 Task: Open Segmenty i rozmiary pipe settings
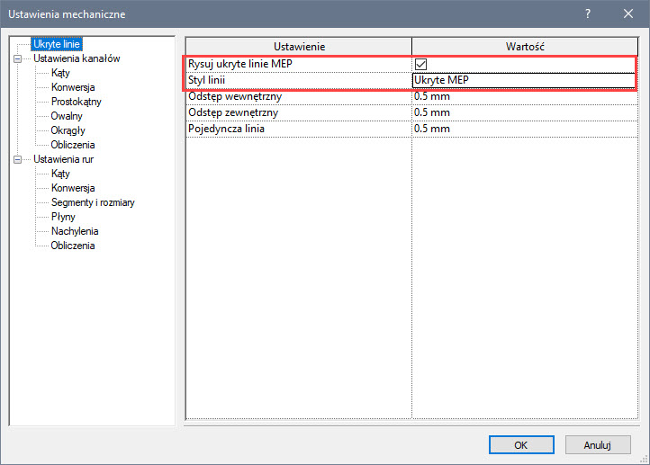93,202
